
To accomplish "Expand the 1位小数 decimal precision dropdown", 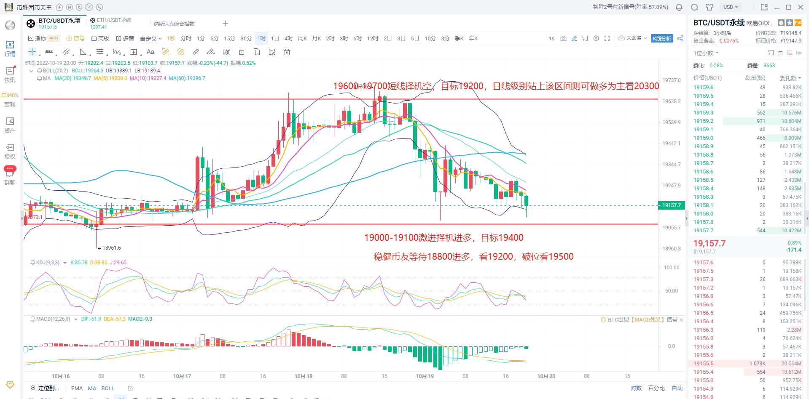I will (706, 53).
